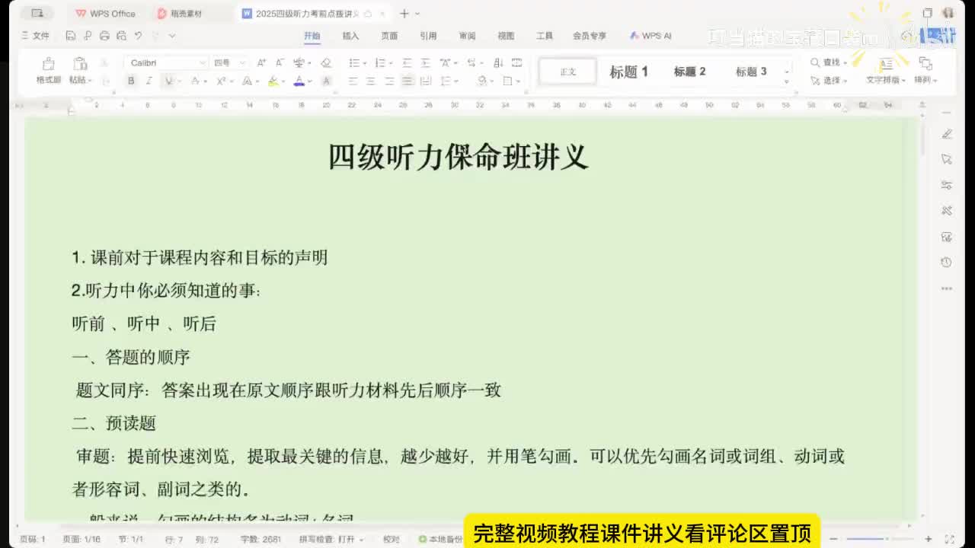Toggle Bold formatting
This screenshot has width=975, height=548.
click(x=131, y=81)
